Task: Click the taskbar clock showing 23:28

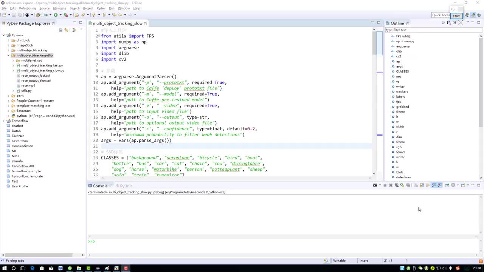Action: [477, 268]
